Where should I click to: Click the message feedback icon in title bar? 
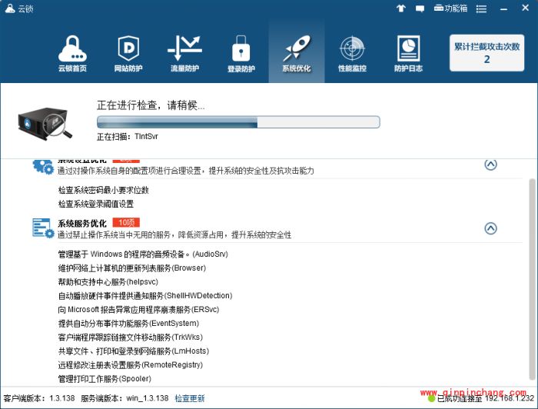420,8
